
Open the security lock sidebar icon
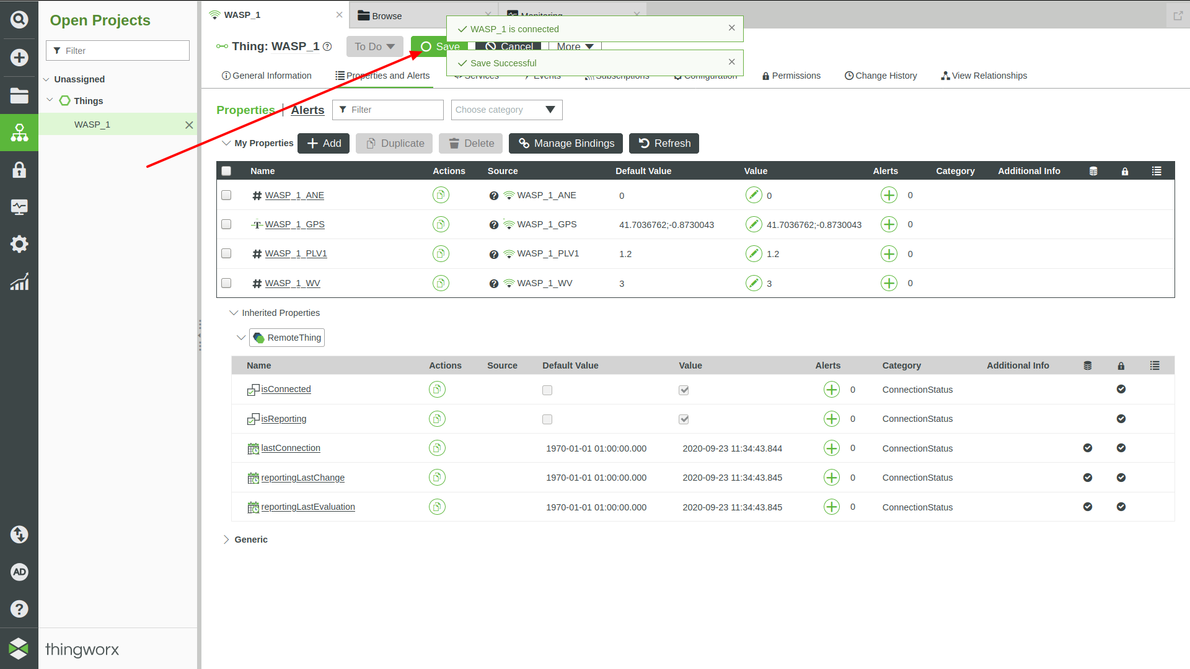click(19, 170)
